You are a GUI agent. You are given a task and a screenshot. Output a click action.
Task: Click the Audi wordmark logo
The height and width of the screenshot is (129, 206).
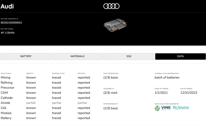pos(7,6)
